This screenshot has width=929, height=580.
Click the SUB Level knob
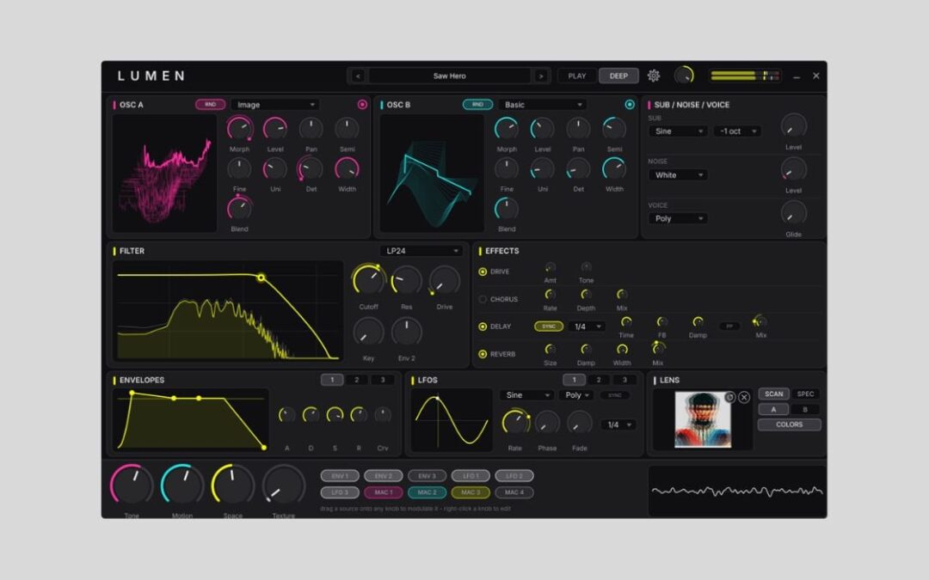click(793, 125)
